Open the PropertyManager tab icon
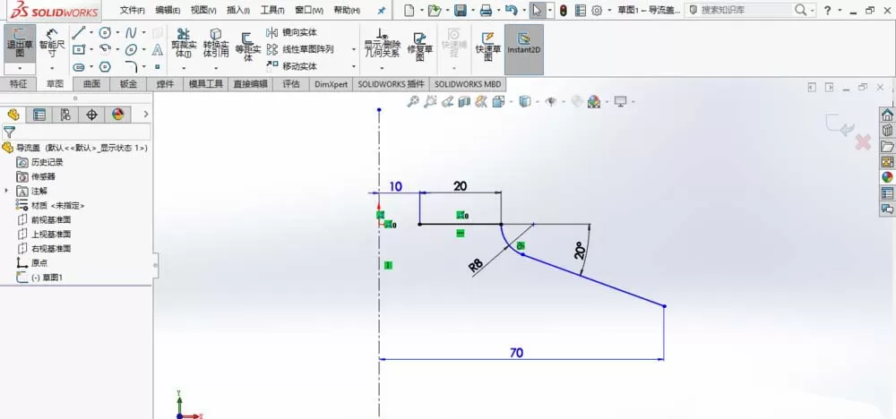 pos(39,115)
